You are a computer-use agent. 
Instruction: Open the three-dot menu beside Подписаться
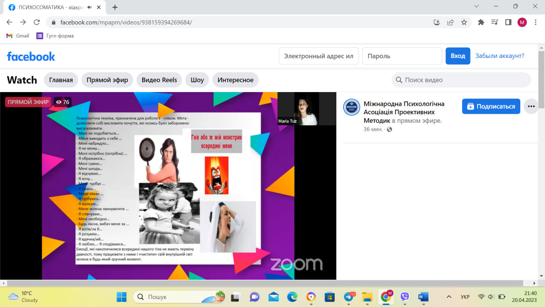[x=531, y=106]
